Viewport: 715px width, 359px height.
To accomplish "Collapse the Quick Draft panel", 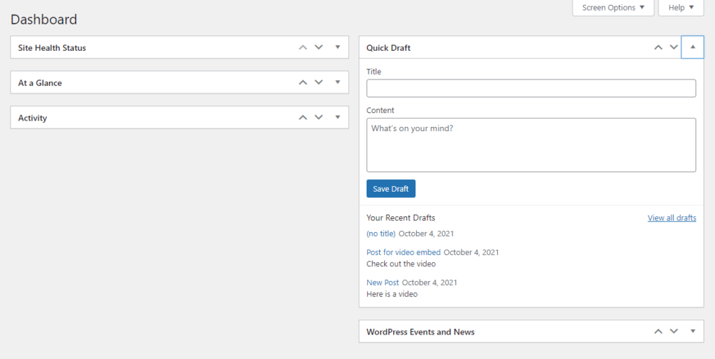I will pyautogui.click(x=693, y=47).
